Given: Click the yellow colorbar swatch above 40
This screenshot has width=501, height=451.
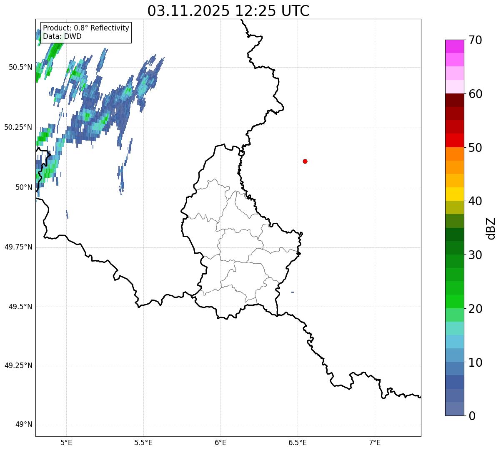Looking at the screenshot, I should [454, 194].
